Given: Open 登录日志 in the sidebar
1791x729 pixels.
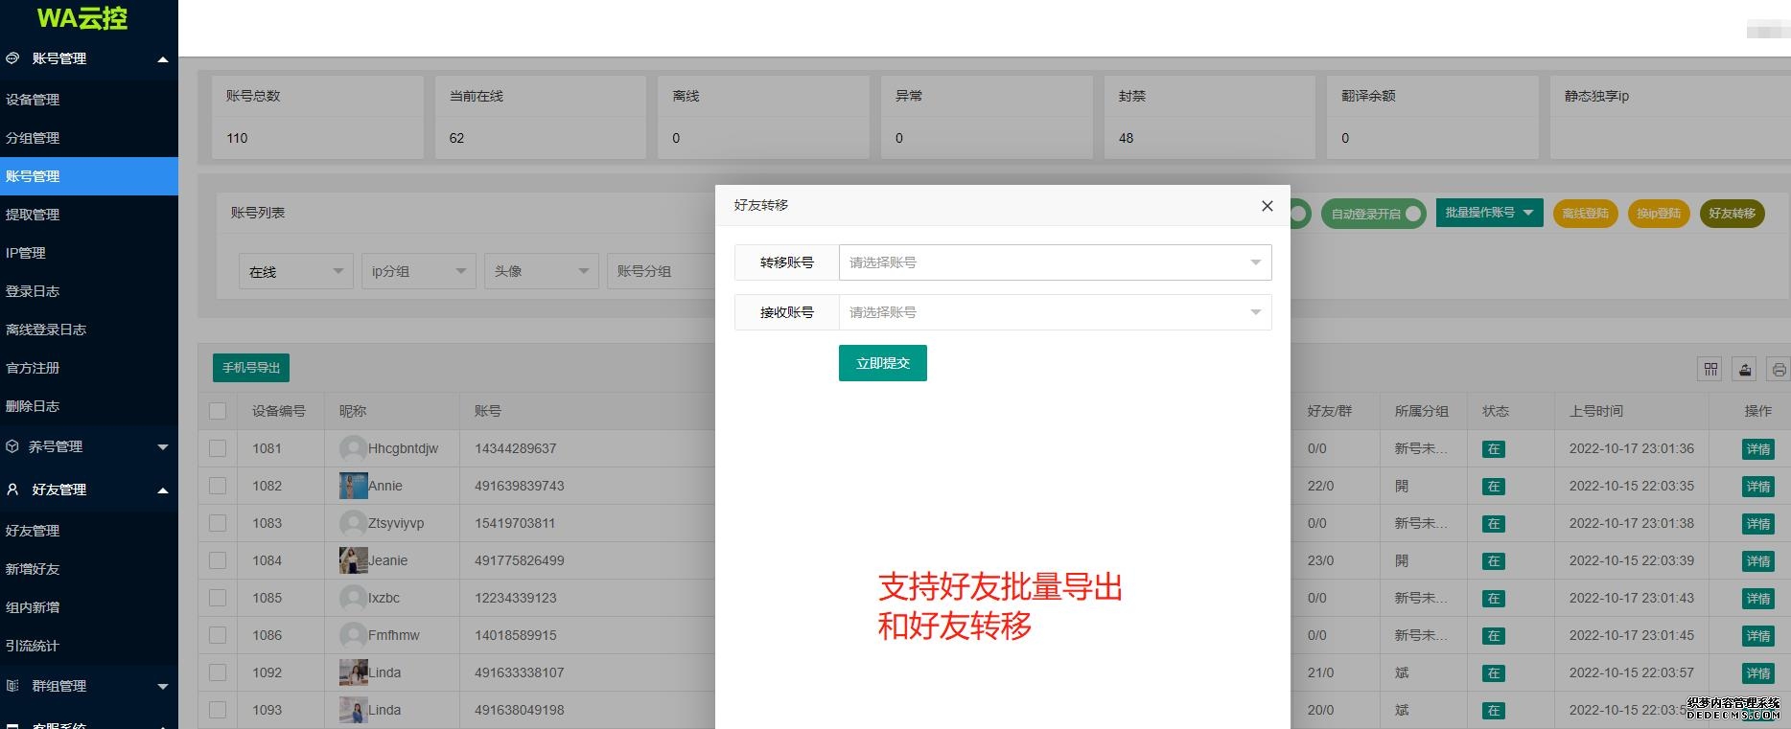Looking at the screenshot, I should (x=89, y=291).
